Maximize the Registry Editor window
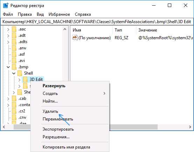194x152 pixels. [x=170, y=6]
